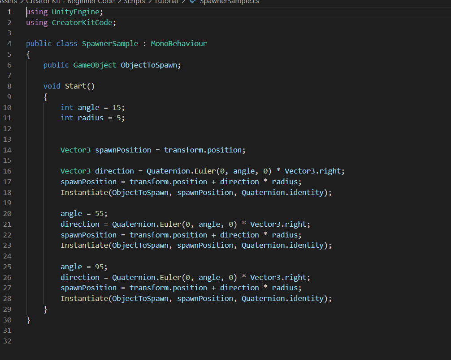451x360 pixels.
Task: Click line number 20 in the gutter
Action: pyautogui.click(x=7, y=213)
